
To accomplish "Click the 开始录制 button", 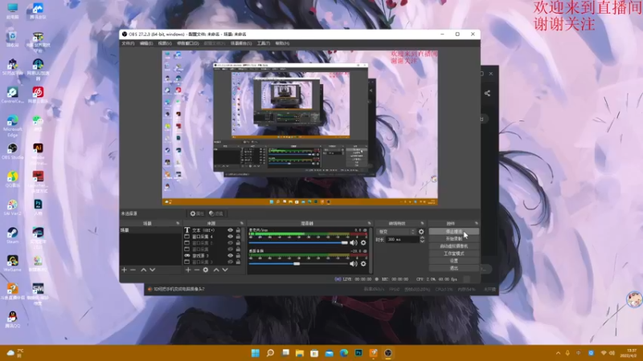I will (453, 238).
